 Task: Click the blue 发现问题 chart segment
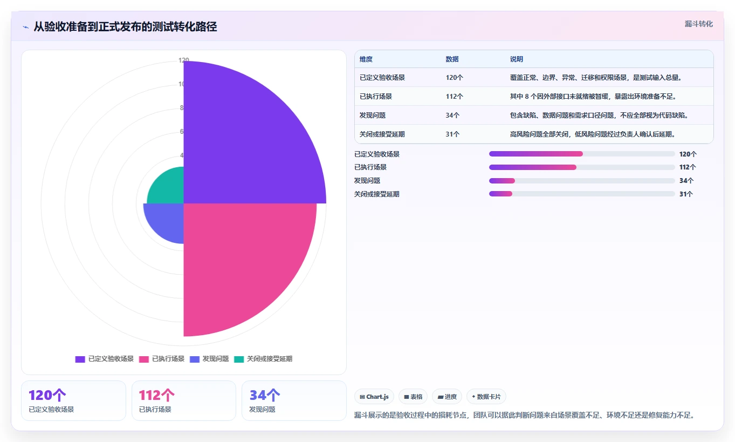169,219
